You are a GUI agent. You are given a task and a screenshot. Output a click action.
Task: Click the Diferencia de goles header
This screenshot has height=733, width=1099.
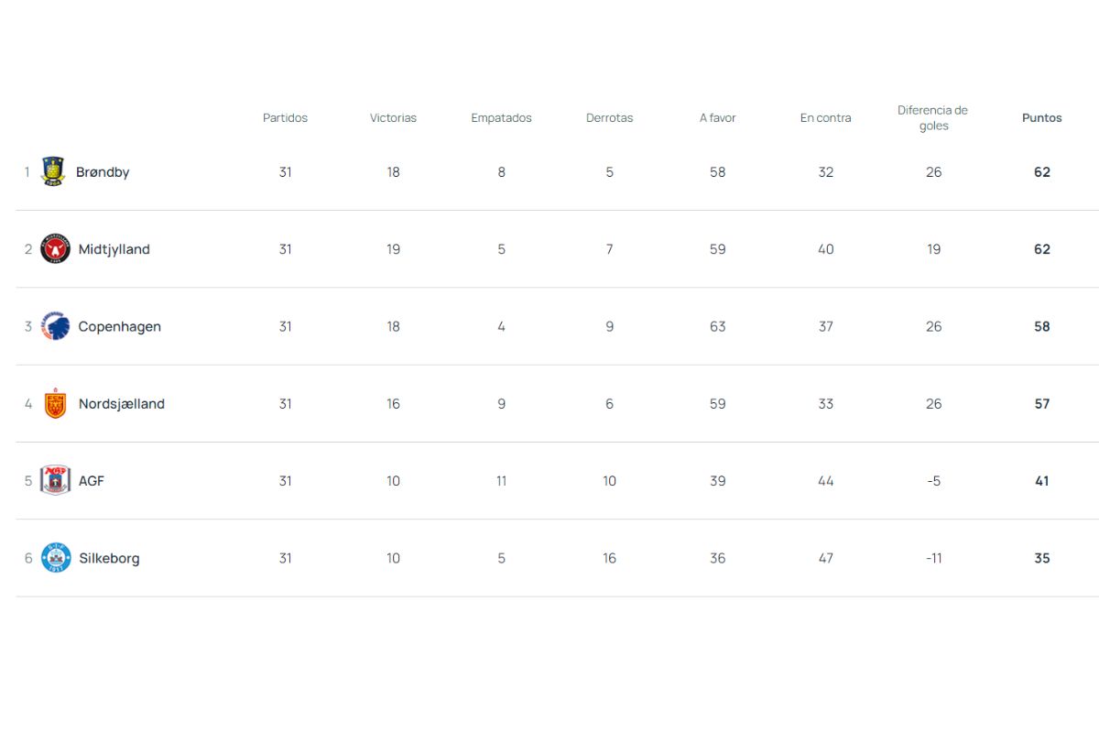(932, 118)
